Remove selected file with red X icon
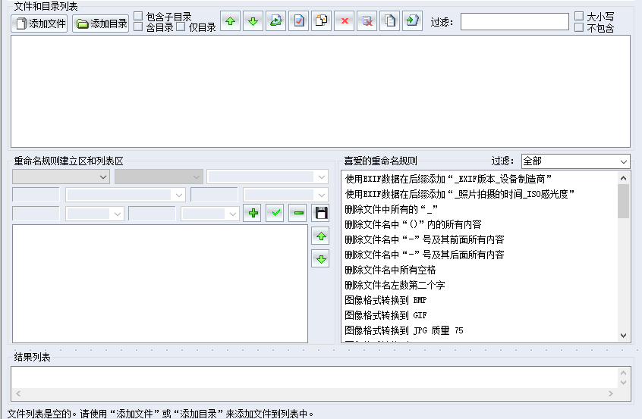642x419 pixels. pos(345,21)
